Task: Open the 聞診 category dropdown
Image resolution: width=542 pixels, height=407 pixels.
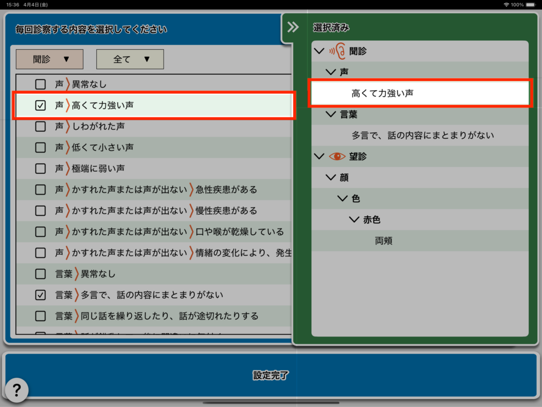Action: 50,59
